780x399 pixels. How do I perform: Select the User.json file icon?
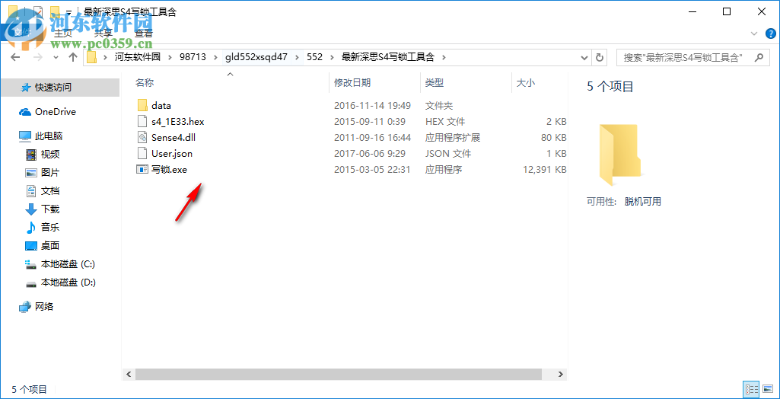tap(142, 153)
